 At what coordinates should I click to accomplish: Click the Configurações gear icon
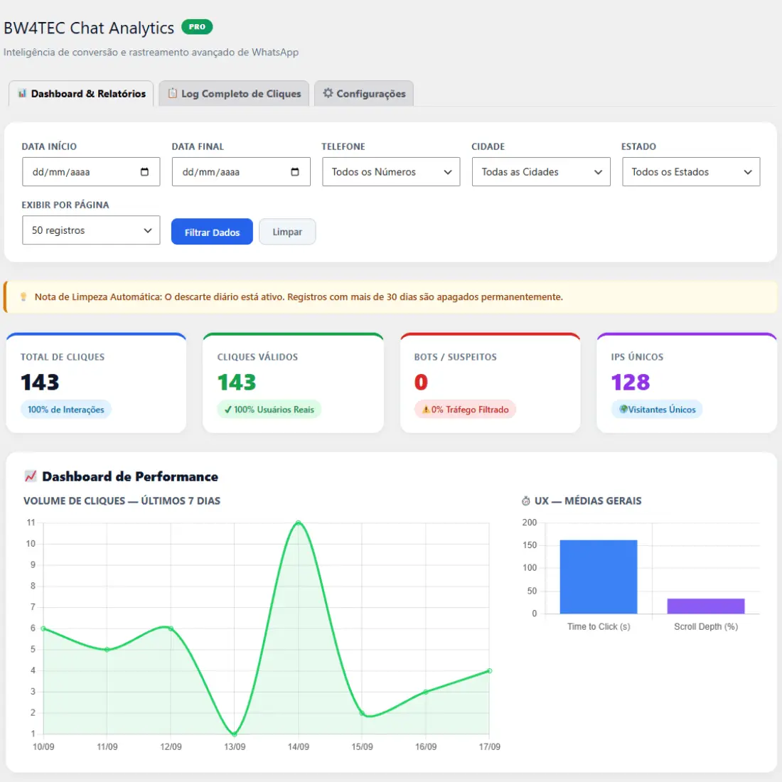[328, 93]
